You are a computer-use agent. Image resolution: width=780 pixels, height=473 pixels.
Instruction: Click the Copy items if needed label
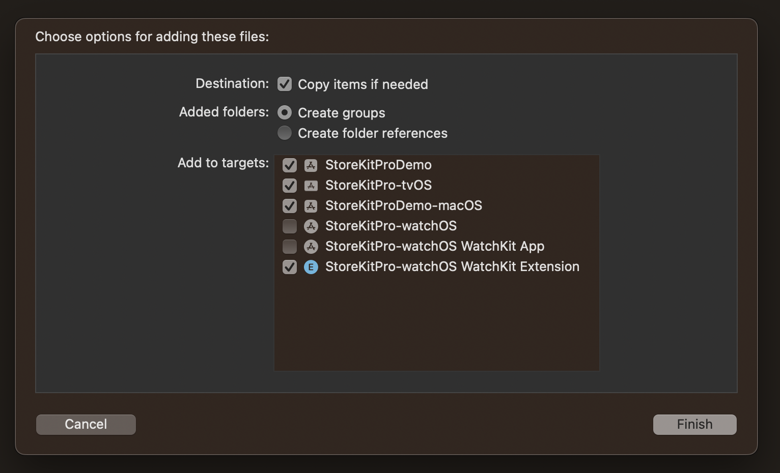[x=363, y=84]
